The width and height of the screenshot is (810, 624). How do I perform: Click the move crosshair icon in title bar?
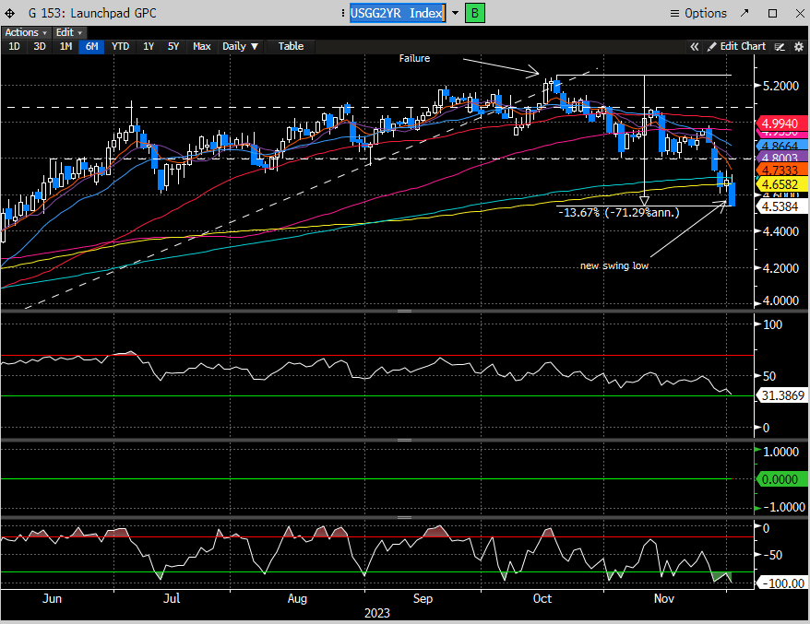point(9,13)
